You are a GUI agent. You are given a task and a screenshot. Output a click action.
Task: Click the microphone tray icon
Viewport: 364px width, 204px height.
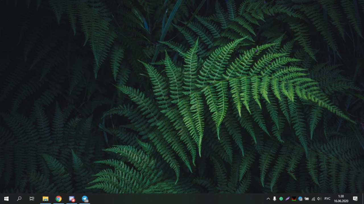(274, 199)
